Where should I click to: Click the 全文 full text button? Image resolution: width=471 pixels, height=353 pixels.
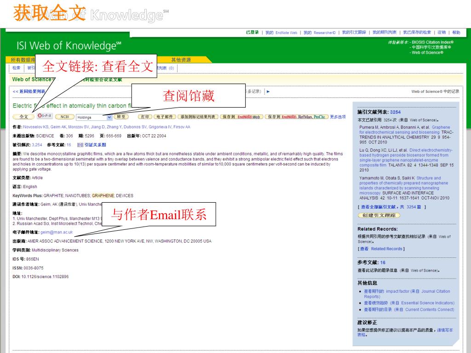tap(23, 116)
